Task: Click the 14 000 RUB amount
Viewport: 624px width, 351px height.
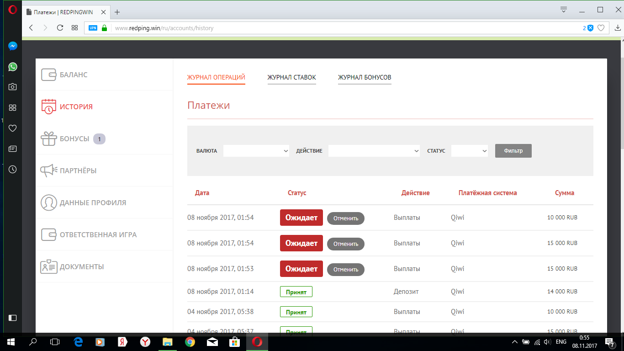Action: click(562, 292)
